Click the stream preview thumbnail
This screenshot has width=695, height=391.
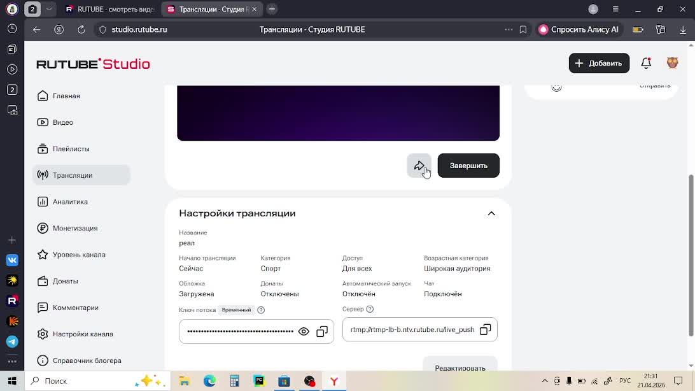click(338, 113)
